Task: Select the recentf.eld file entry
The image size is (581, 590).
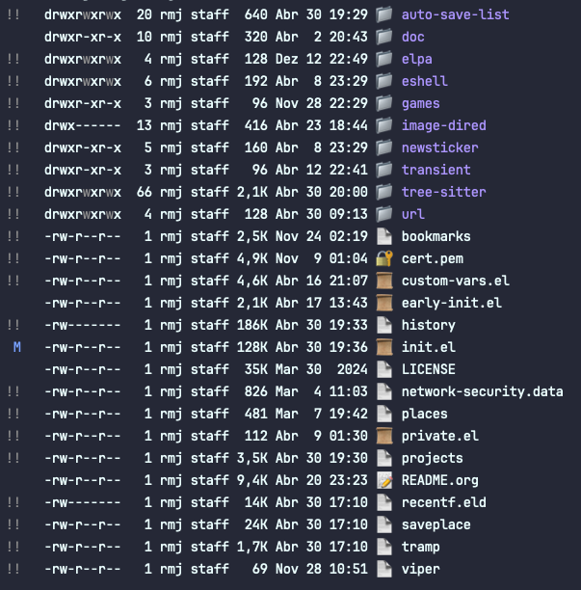Action: point(444,502)
